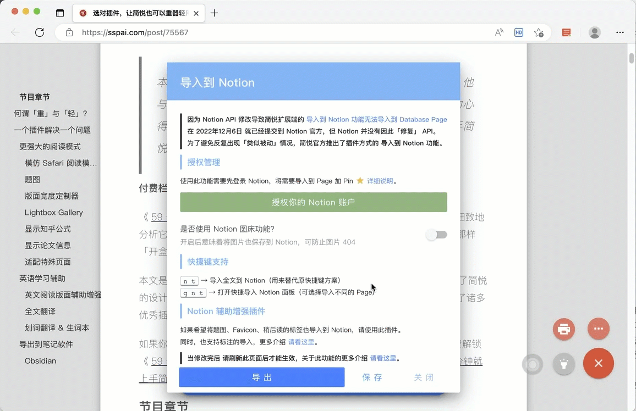This screenshot has width=636, height=411.
Task: Open a new browser tab
Action: 215,13
